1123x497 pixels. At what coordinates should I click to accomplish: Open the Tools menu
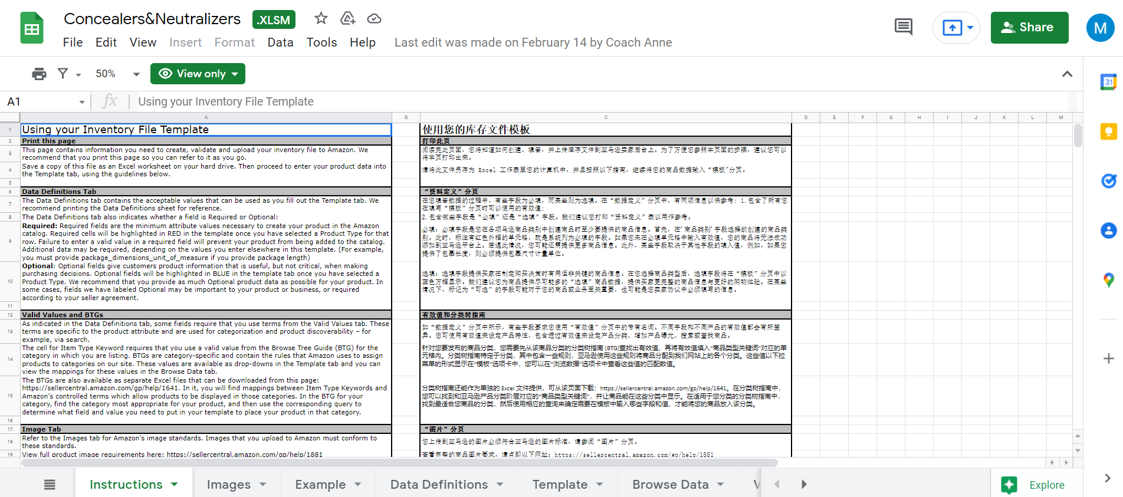pyautogui.click(x=321, y=42)
